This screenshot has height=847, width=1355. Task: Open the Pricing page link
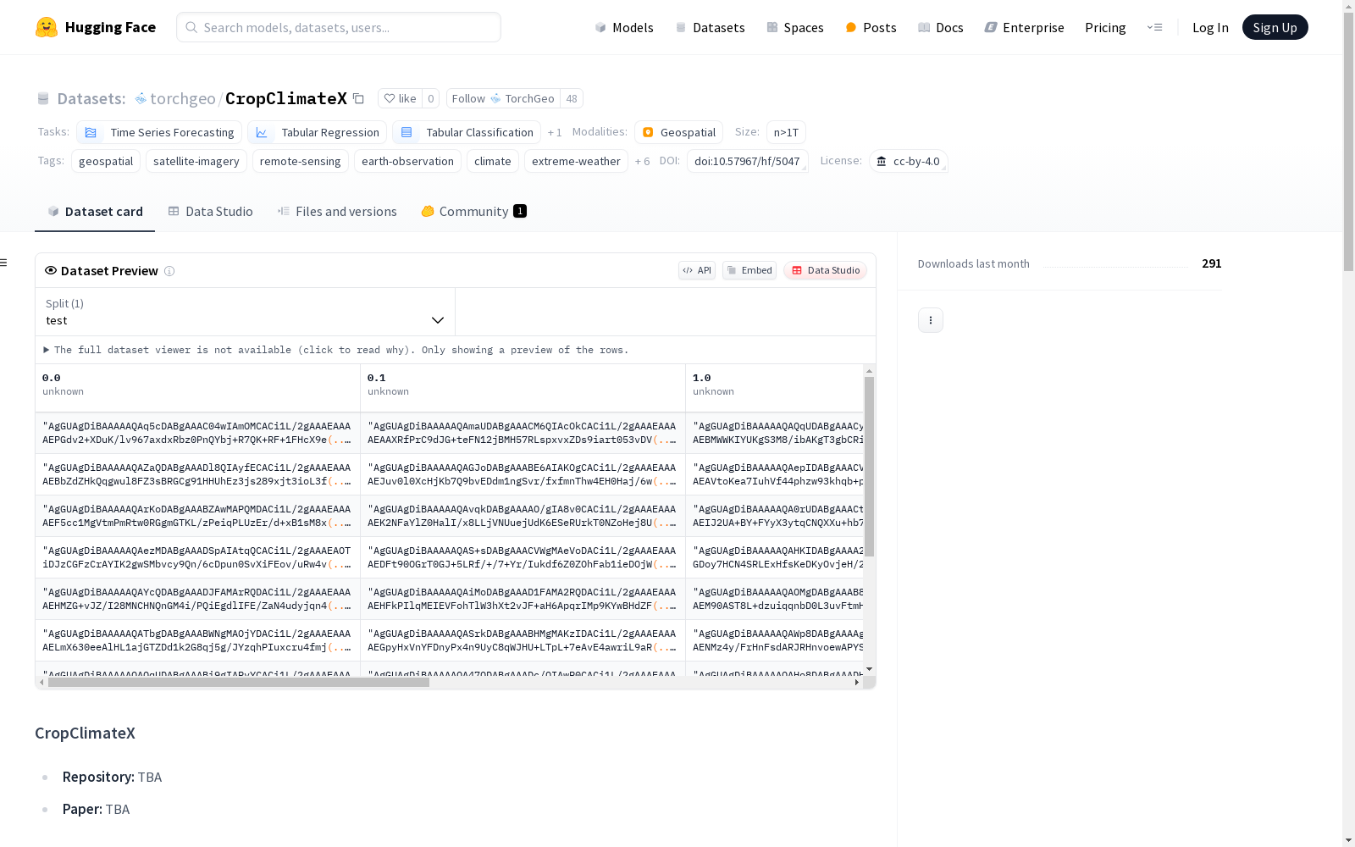[1105, 27]
